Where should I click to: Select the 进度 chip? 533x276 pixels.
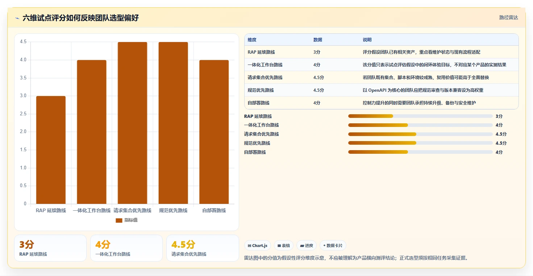click(307, 246)
